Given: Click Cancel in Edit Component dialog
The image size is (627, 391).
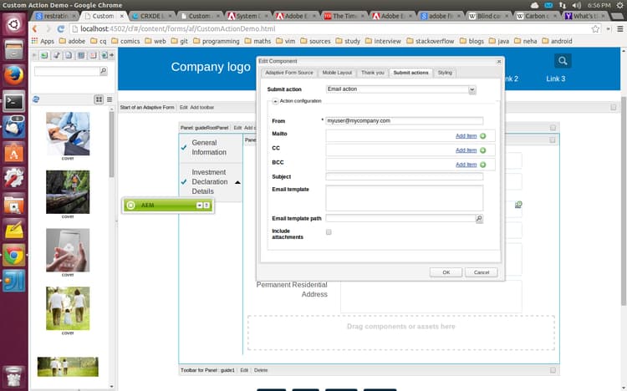Looking at the screenshot, I should point(482,272).
